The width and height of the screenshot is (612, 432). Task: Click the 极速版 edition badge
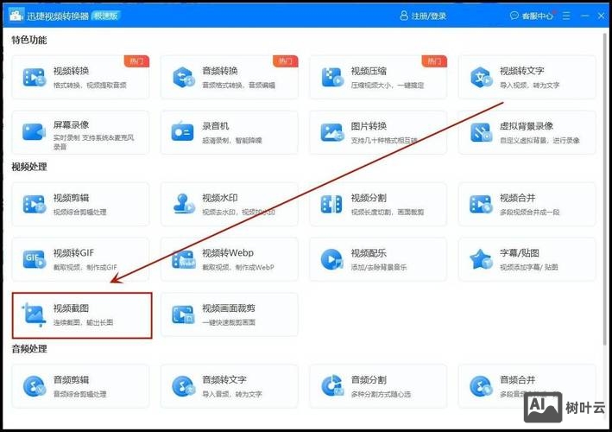click(106, 16)
